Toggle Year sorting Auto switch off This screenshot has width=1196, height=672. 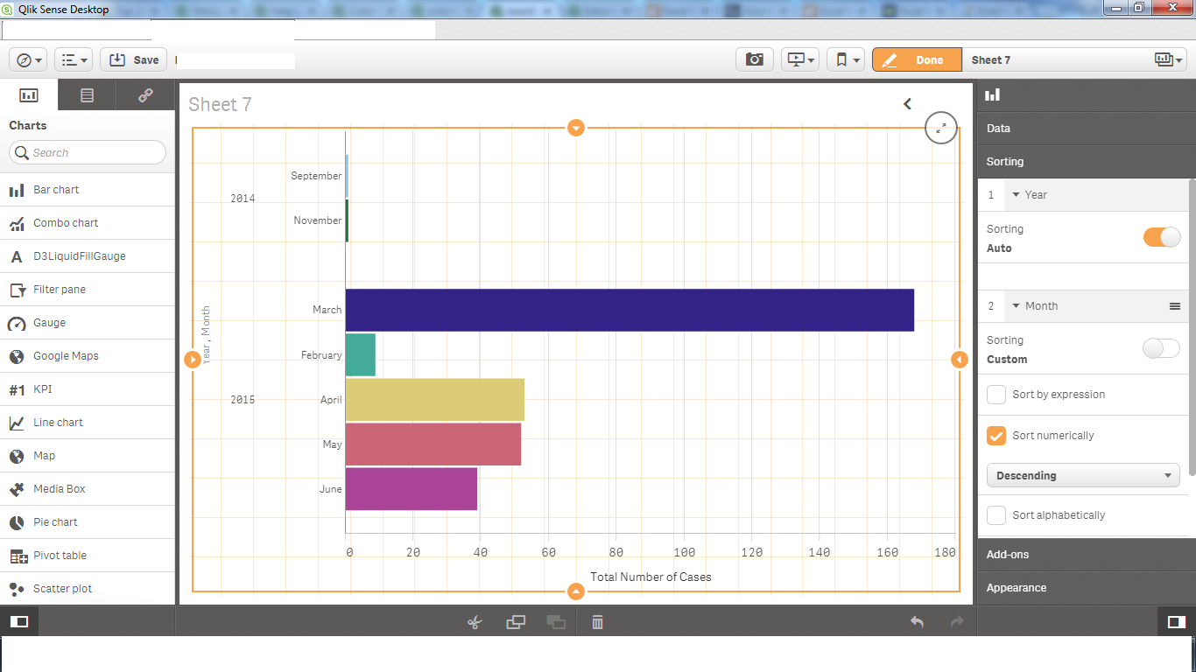1162,237
